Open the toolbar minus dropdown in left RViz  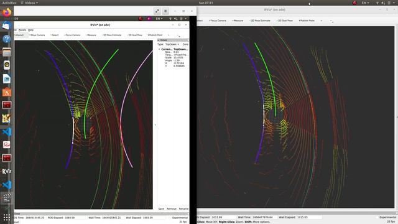point(178,35)
